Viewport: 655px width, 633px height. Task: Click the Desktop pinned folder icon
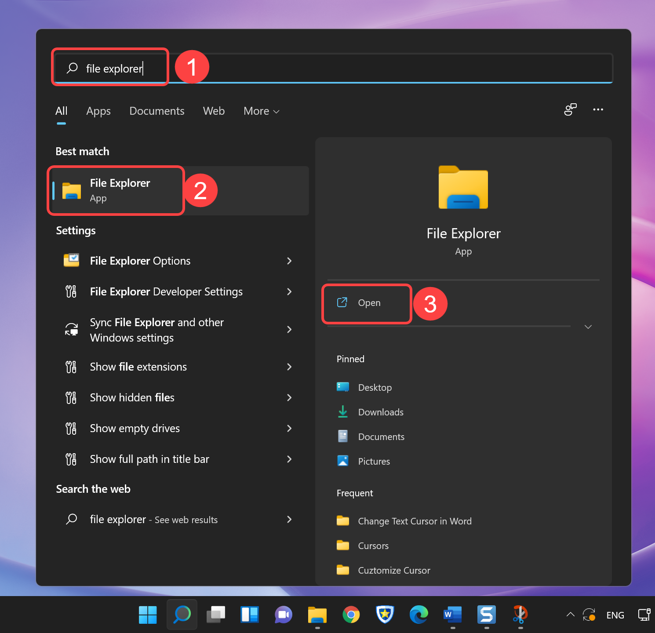point(343,387)
